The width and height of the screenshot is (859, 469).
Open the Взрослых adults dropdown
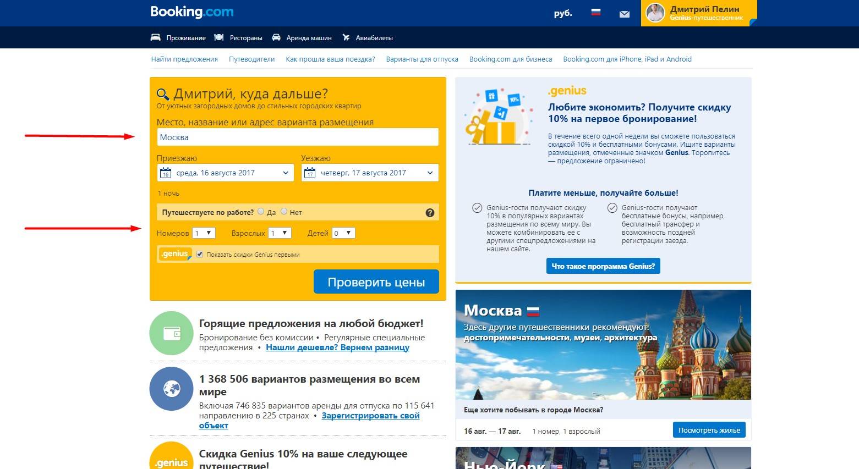click(x=280, y=233)
